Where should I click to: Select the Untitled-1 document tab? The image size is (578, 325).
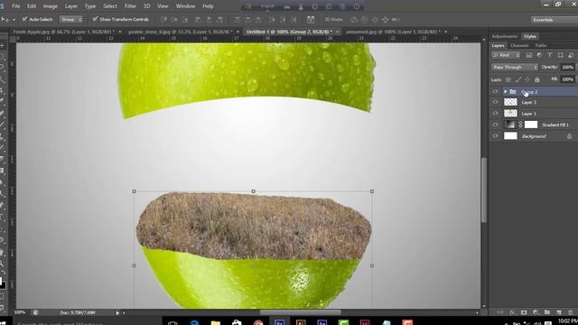coord(289,32)
